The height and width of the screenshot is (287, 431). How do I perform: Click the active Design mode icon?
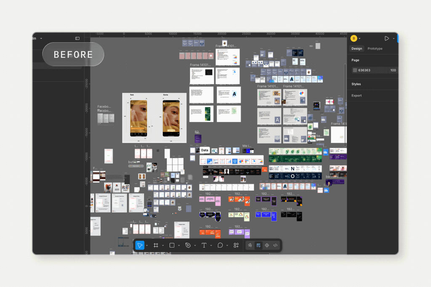tap(258, 245)
